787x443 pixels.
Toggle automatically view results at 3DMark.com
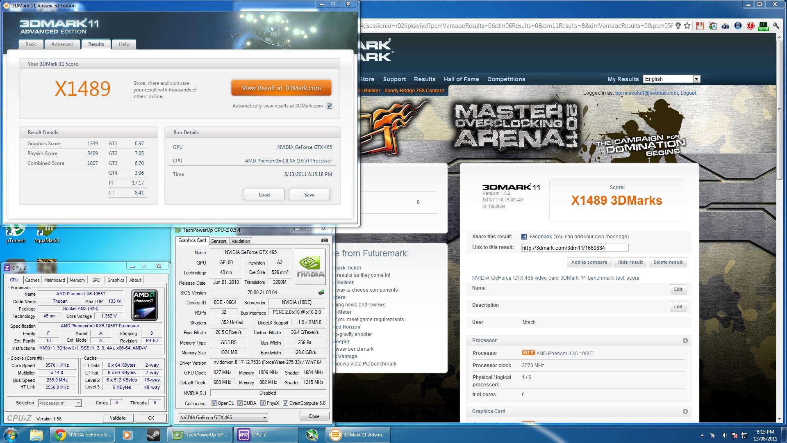(329, 106)
